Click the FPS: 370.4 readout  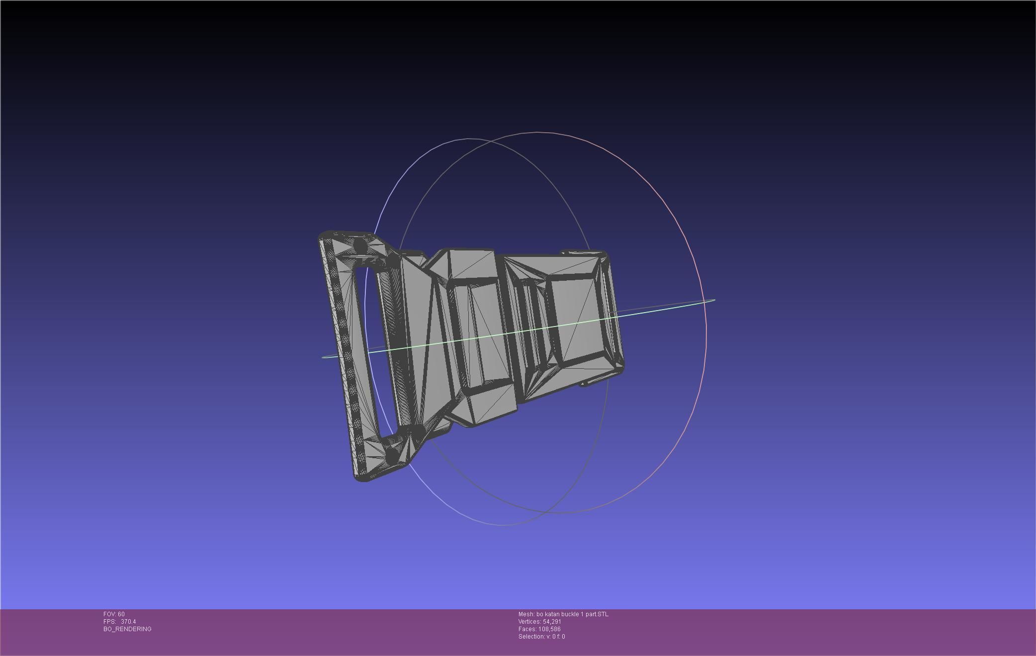(119, 622)
